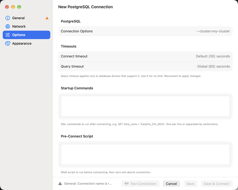Image resolution: width=238 pixels, height=190 pixels.
Task: Click the Appearance palette icon
Action: (8, 44)
